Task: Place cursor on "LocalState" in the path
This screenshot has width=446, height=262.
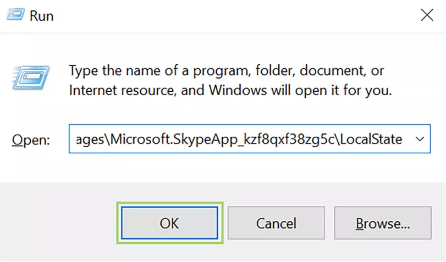Action: (x=371, y=139)
